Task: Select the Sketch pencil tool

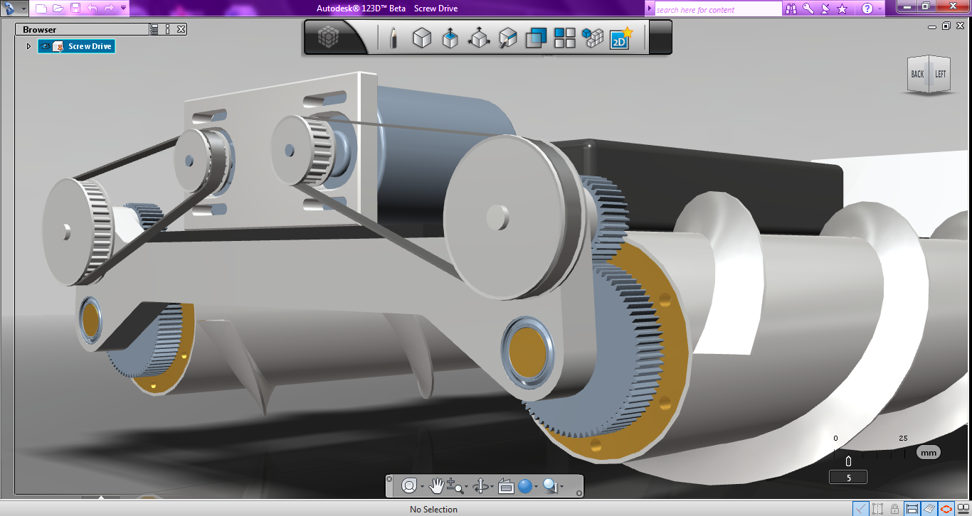Action: (393, 38)
